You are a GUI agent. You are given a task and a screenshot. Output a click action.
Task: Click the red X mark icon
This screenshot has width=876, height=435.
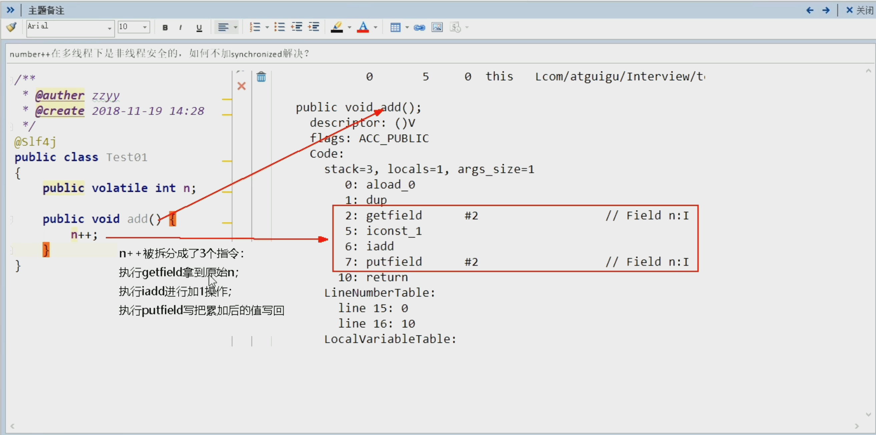click(x=242, y=86)
